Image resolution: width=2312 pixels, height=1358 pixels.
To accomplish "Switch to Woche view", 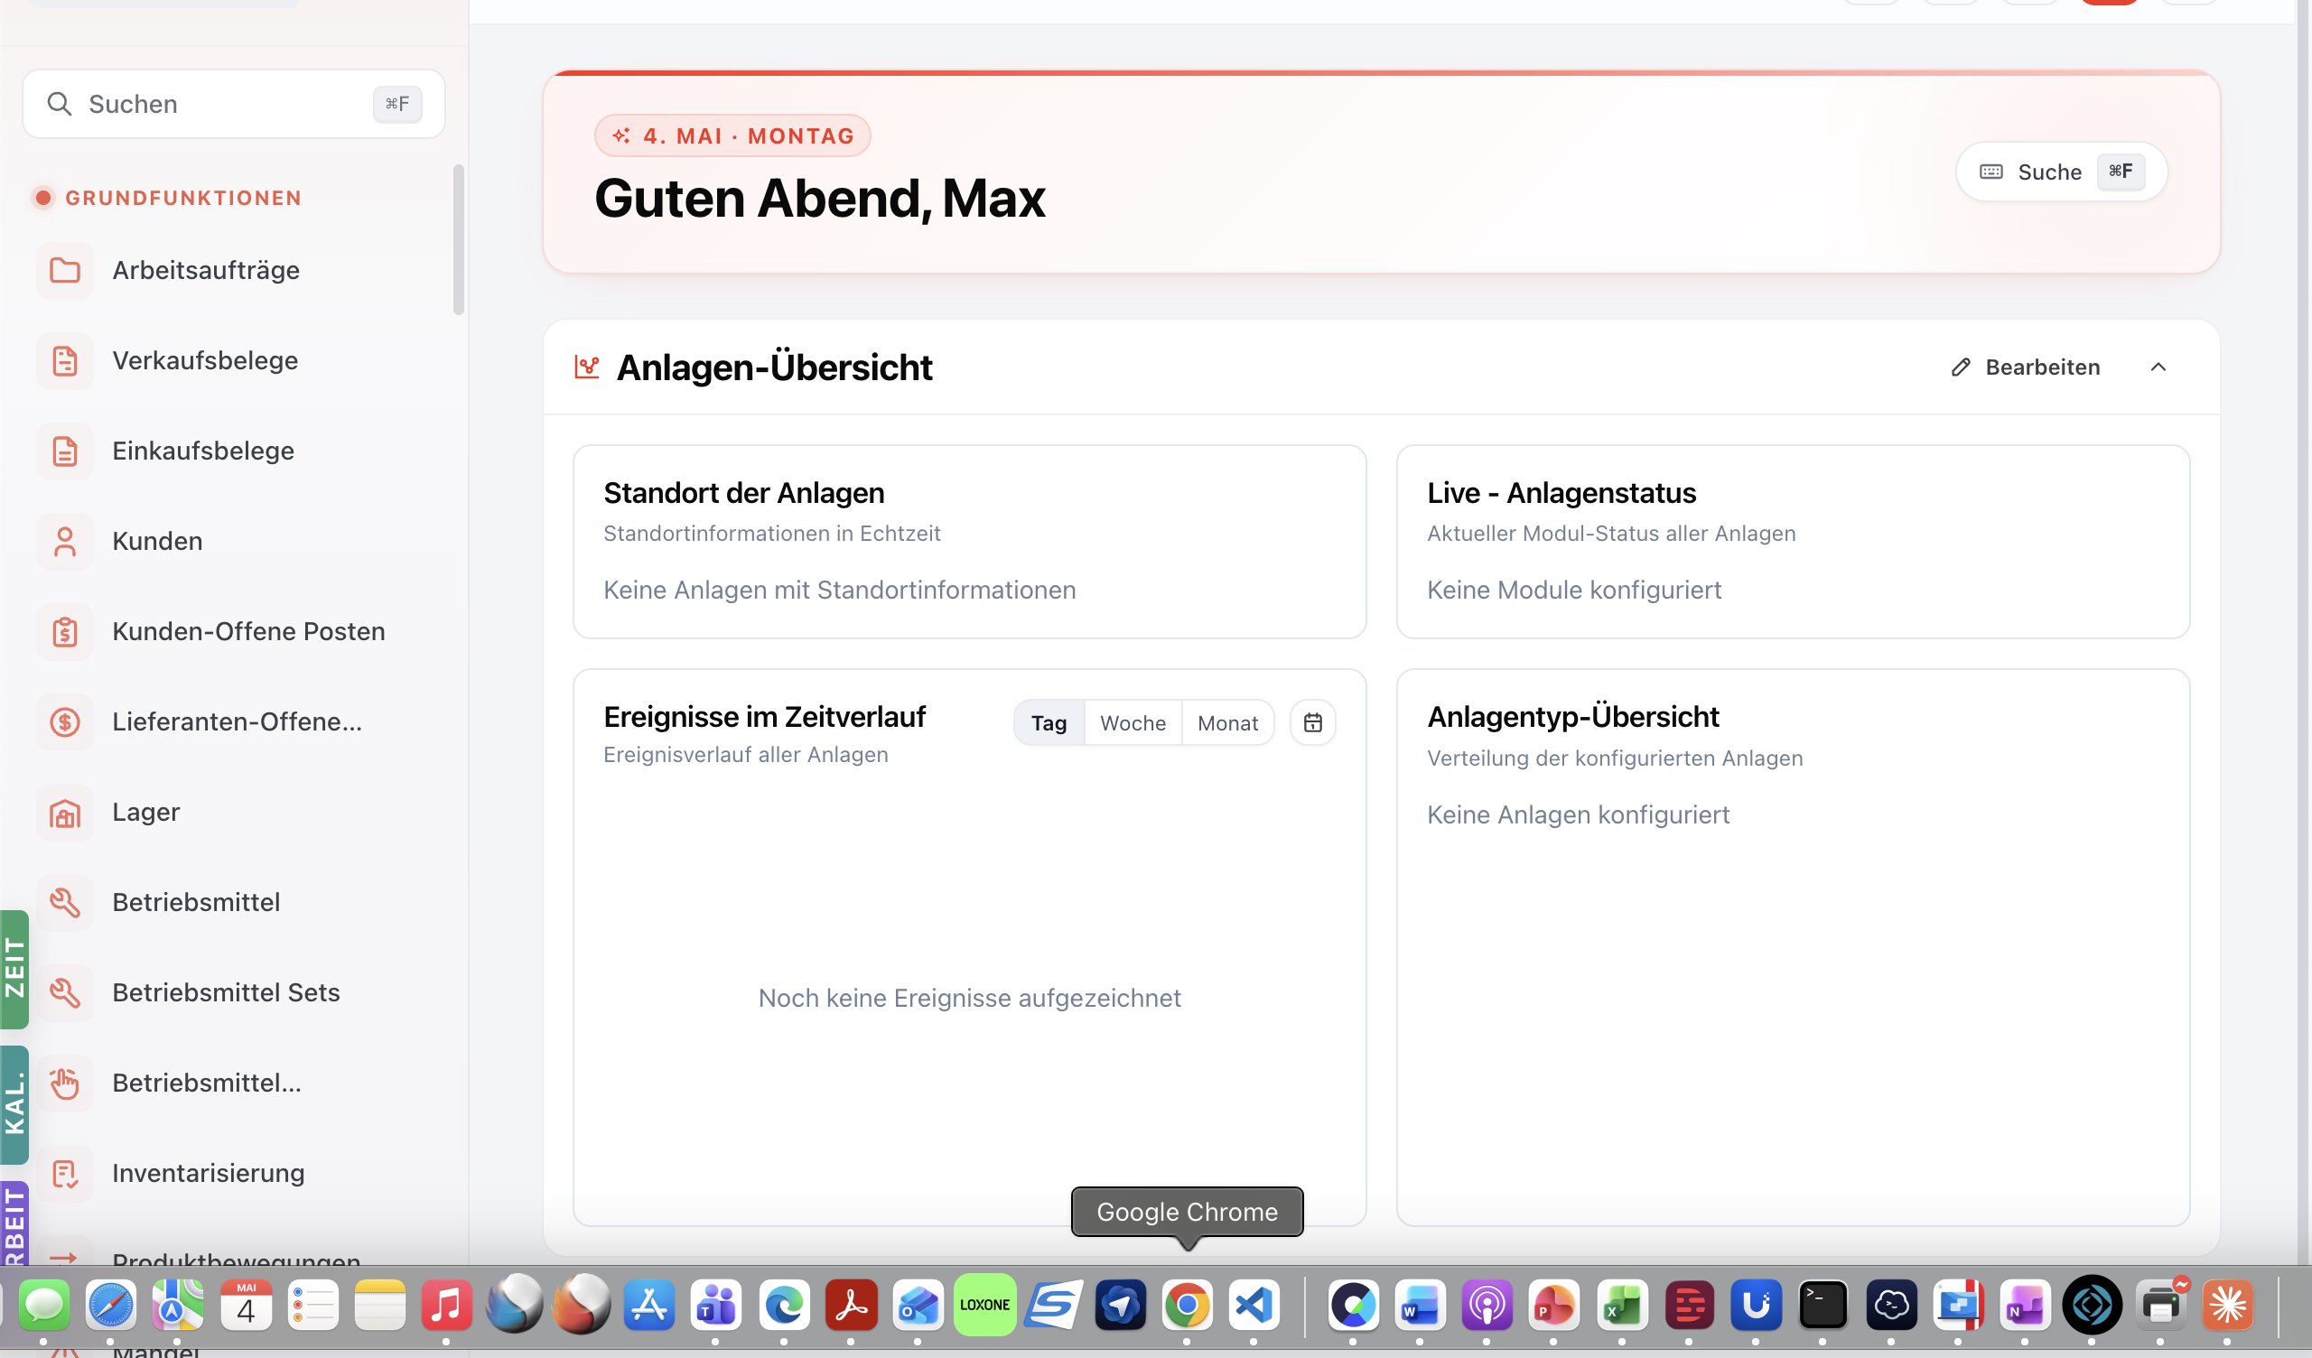I will click(x=1133, y=723).
